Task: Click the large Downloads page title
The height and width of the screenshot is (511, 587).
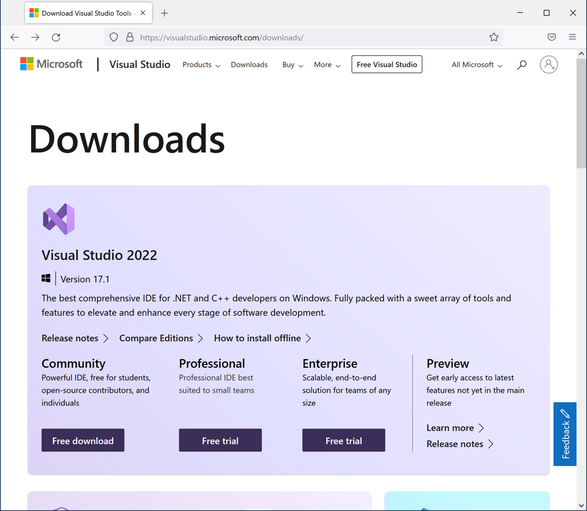Action: (x=127, y=139)
